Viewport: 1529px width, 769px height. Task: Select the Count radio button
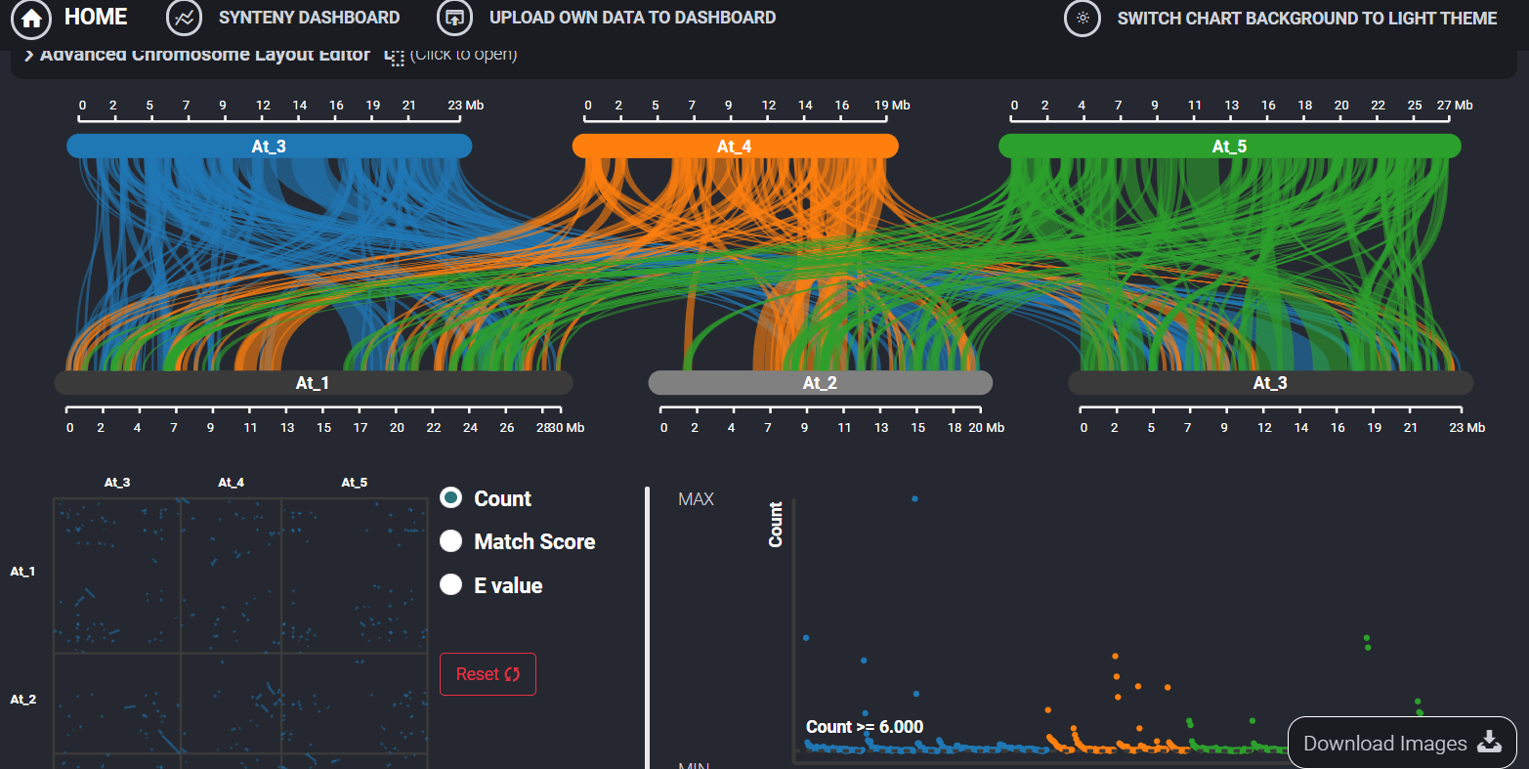[x=450, y=497]
